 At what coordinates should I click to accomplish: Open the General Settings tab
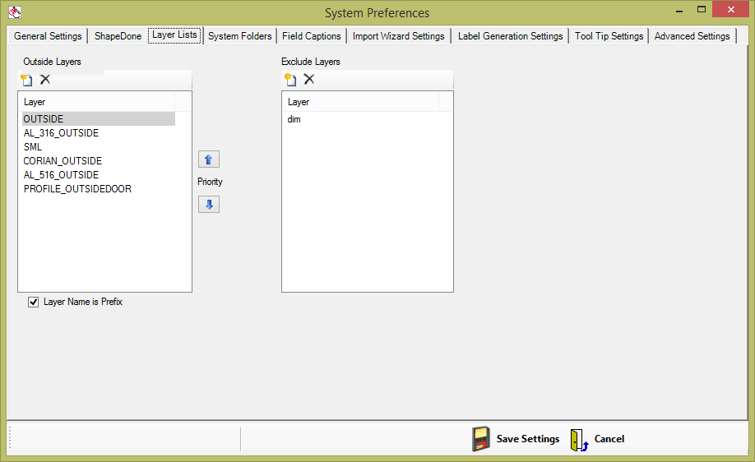[x=48, y=36]
